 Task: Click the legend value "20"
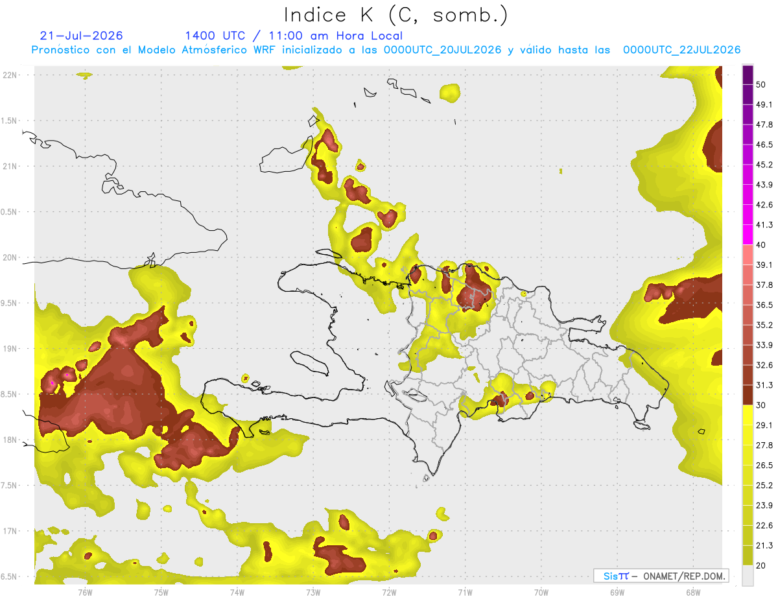[761, 565]
